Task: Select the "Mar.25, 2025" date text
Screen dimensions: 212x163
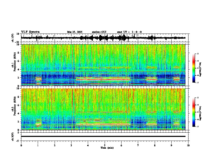Action: (x=75, y=32)
